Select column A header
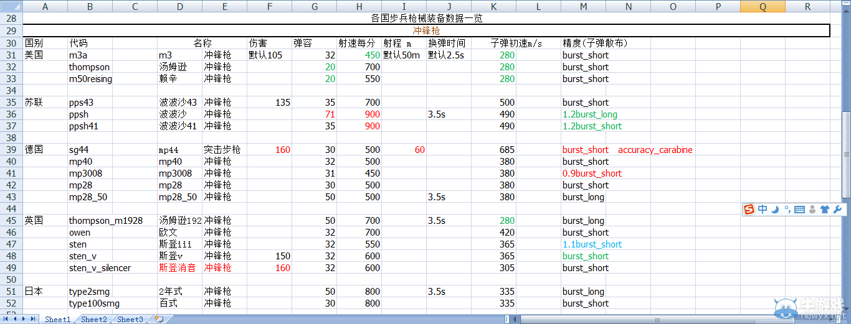 point(45,6)
